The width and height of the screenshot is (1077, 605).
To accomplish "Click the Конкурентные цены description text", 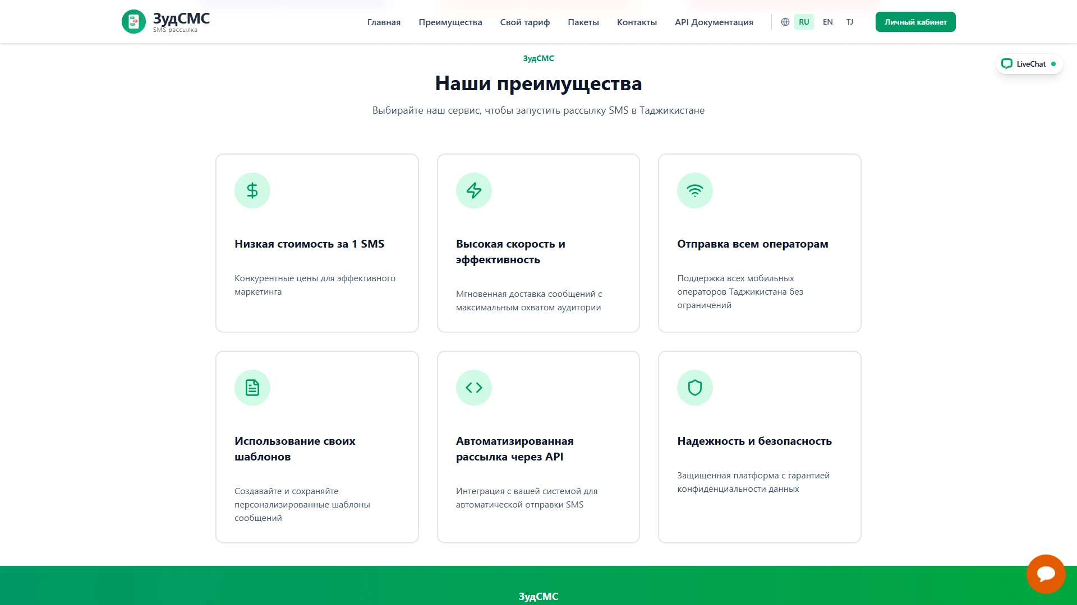I will [315, 285].
